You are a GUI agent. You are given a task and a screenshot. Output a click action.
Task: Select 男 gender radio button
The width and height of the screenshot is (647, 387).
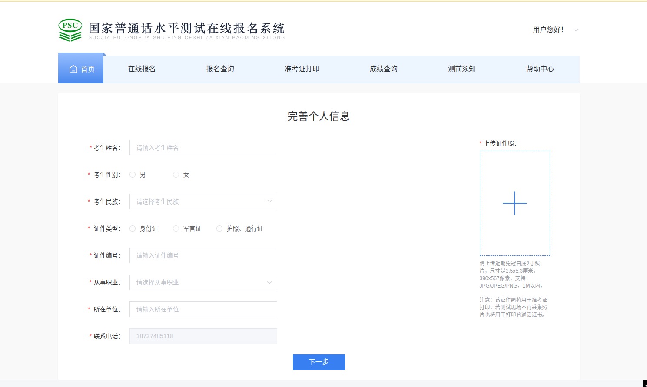click(x=133, y=175)
